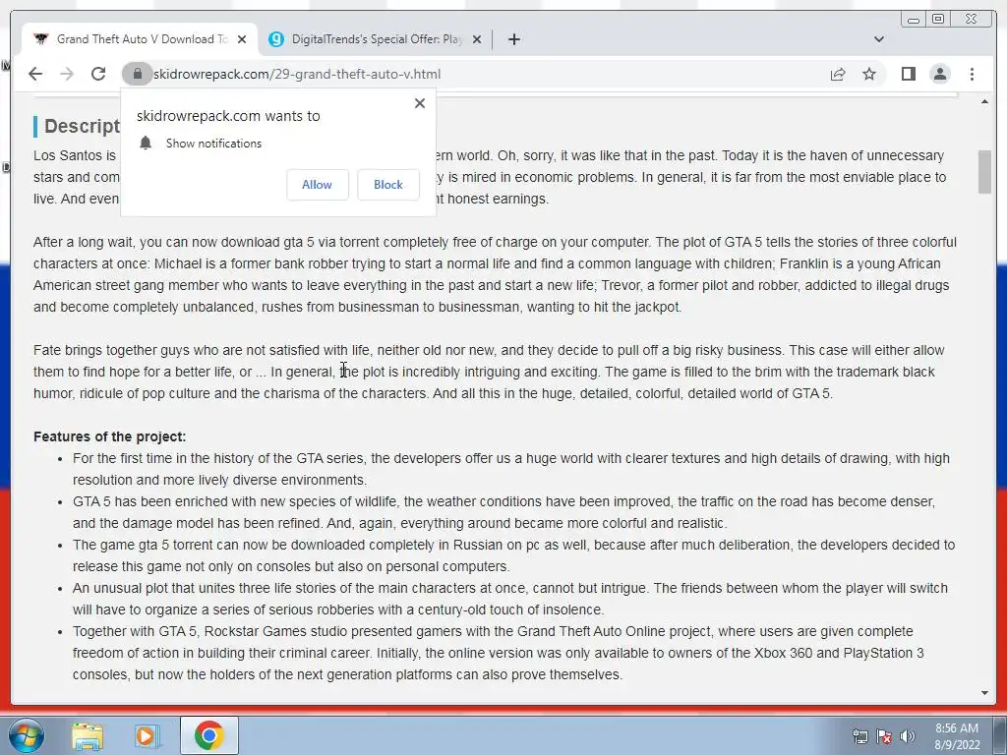
Task: Switch to the DigitalTrends's Special Offer tab
Action: [377, 39]
